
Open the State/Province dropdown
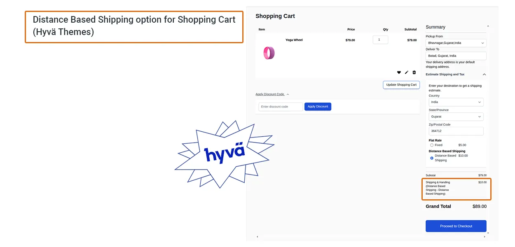(456, 117)
